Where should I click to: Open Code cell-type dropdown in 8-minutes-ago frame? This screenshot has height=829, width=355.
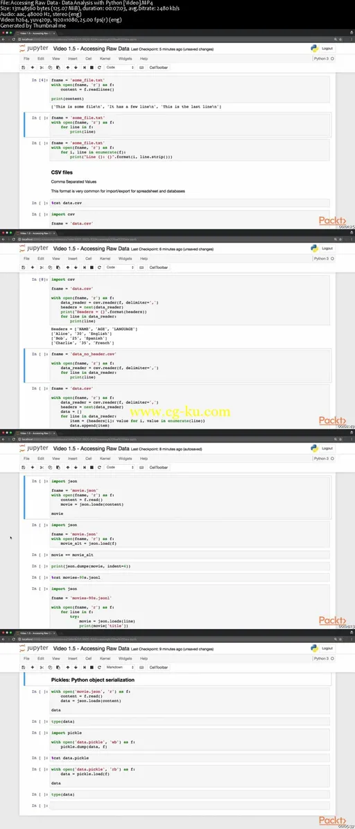[119, 468]
